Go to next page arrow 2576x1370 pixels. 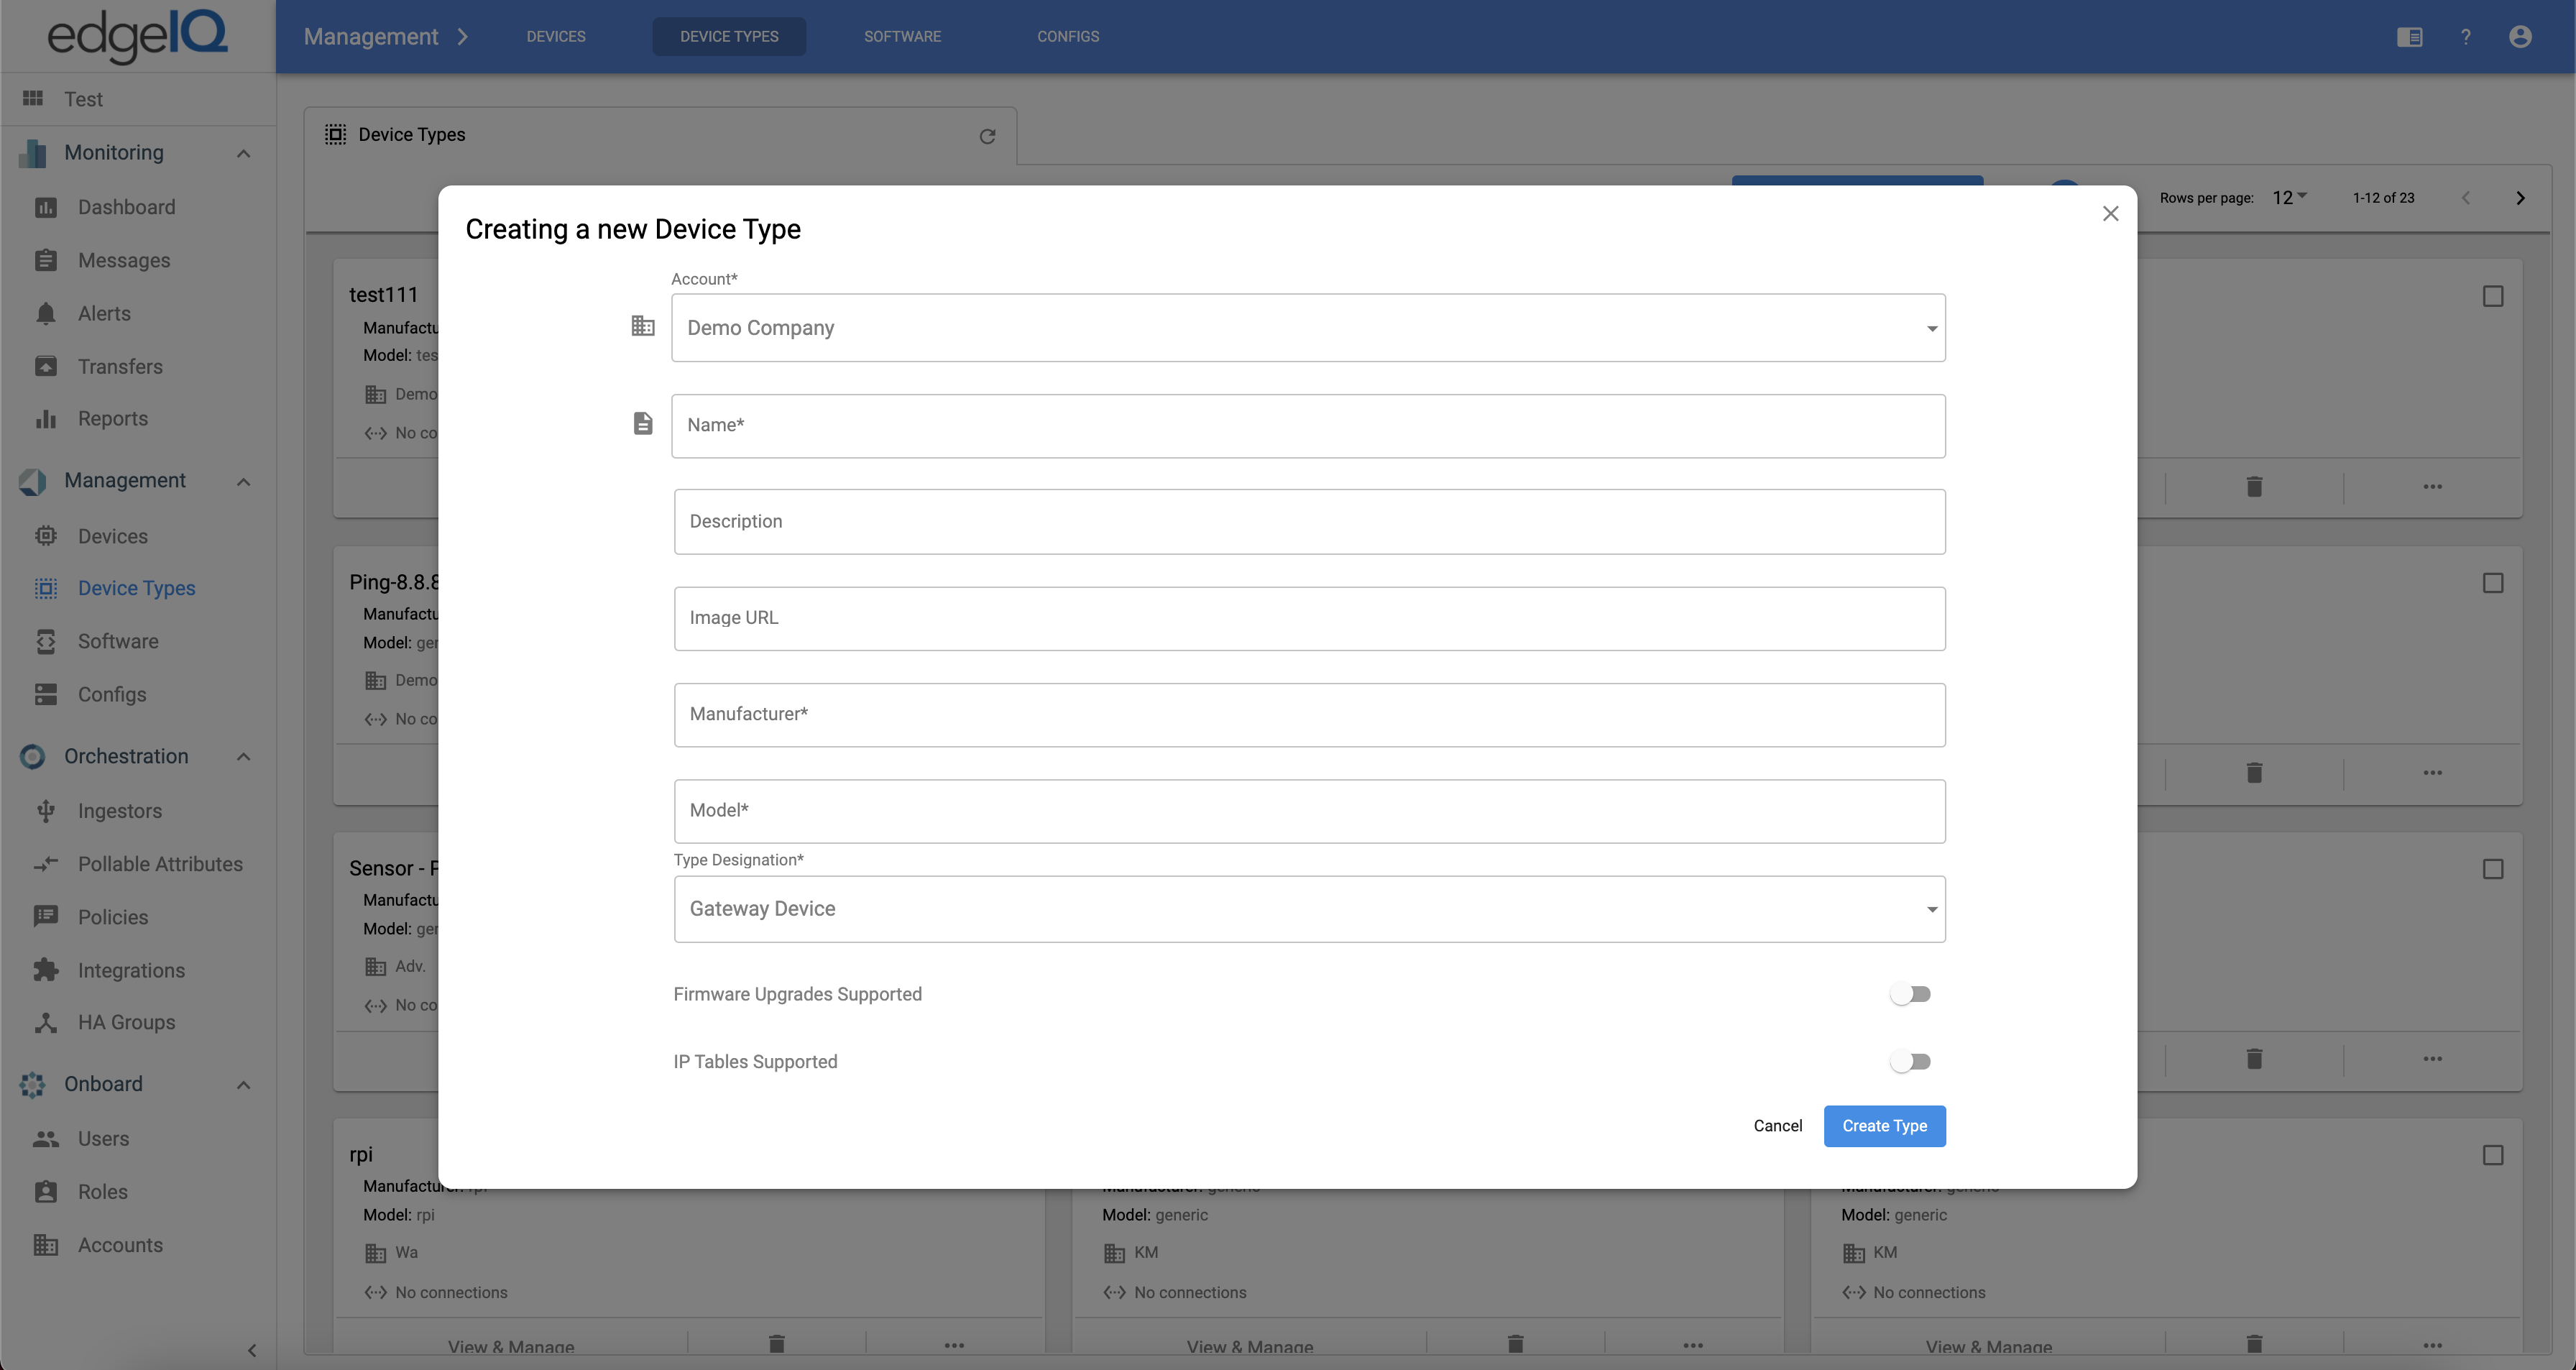click(2520, 198)
